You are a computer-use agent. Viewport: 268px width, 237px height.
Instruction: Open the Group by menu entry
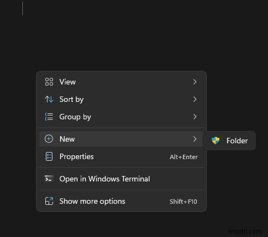click(x=121, y=117)
